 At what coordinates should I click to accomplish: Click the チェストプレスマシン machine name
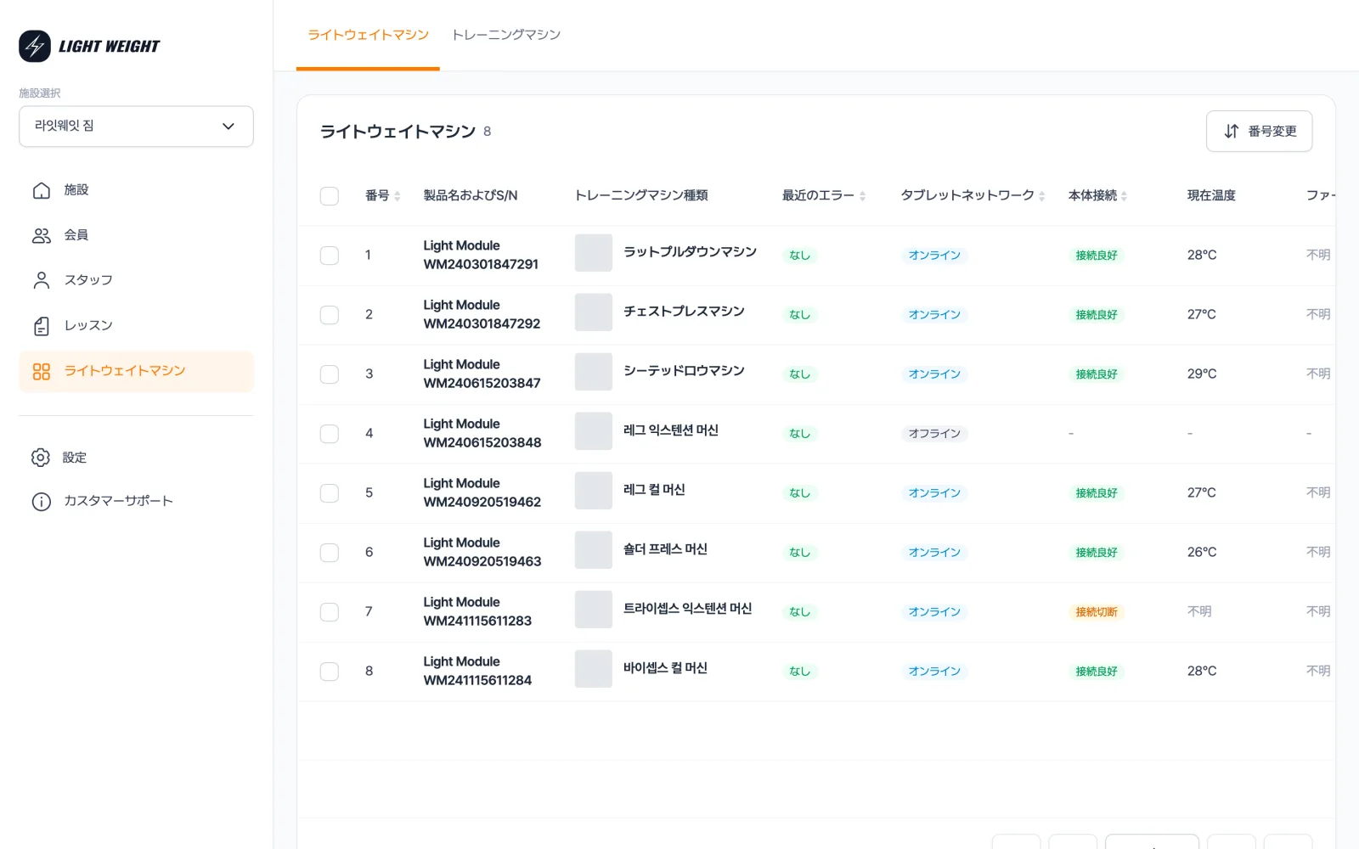pos(684,312)
